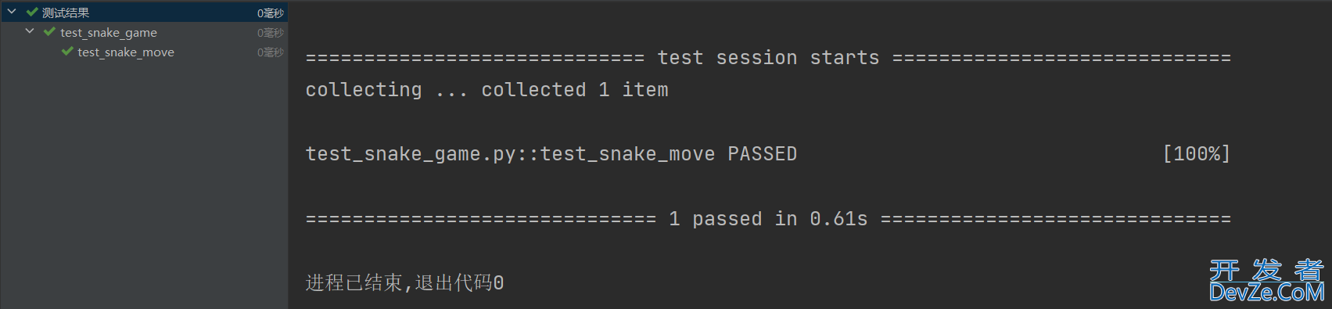This screenshot has width=1332, height=309.
Task: Click the 'test session starts' header line
Action: [768, 58]
